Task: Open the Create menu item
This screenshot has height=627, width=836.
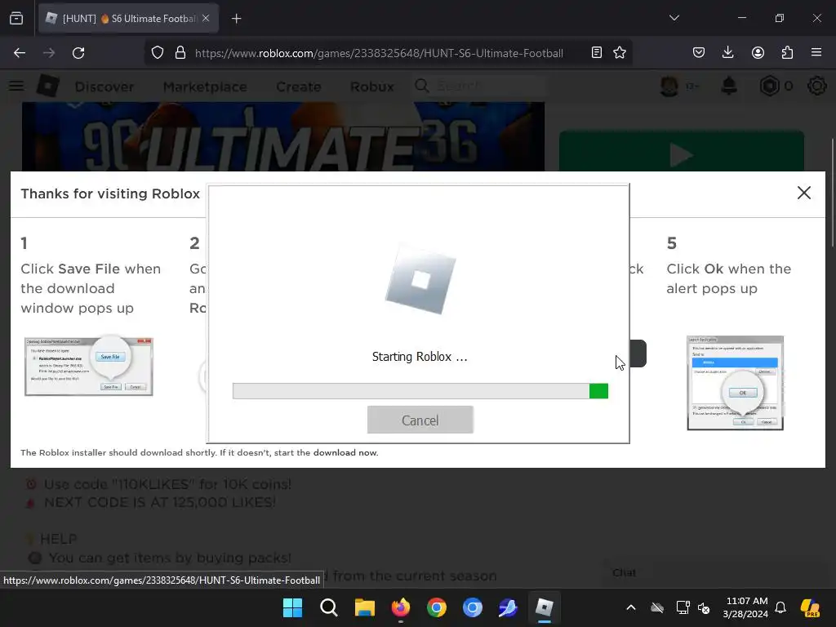Action: pyautogui.click(x=299, y=87)
